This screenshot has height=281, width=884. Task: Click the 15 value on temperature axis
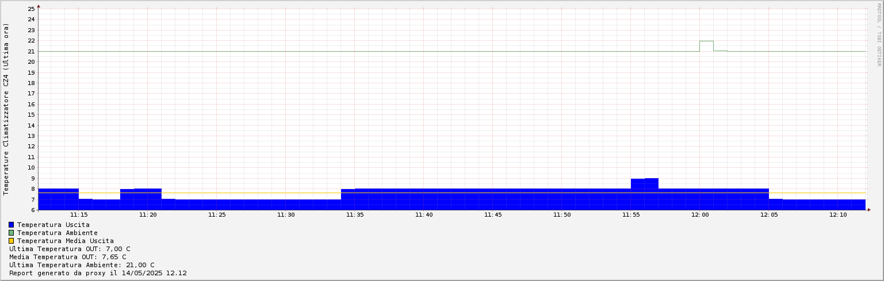pyautogui.click(x=32, y=114)
